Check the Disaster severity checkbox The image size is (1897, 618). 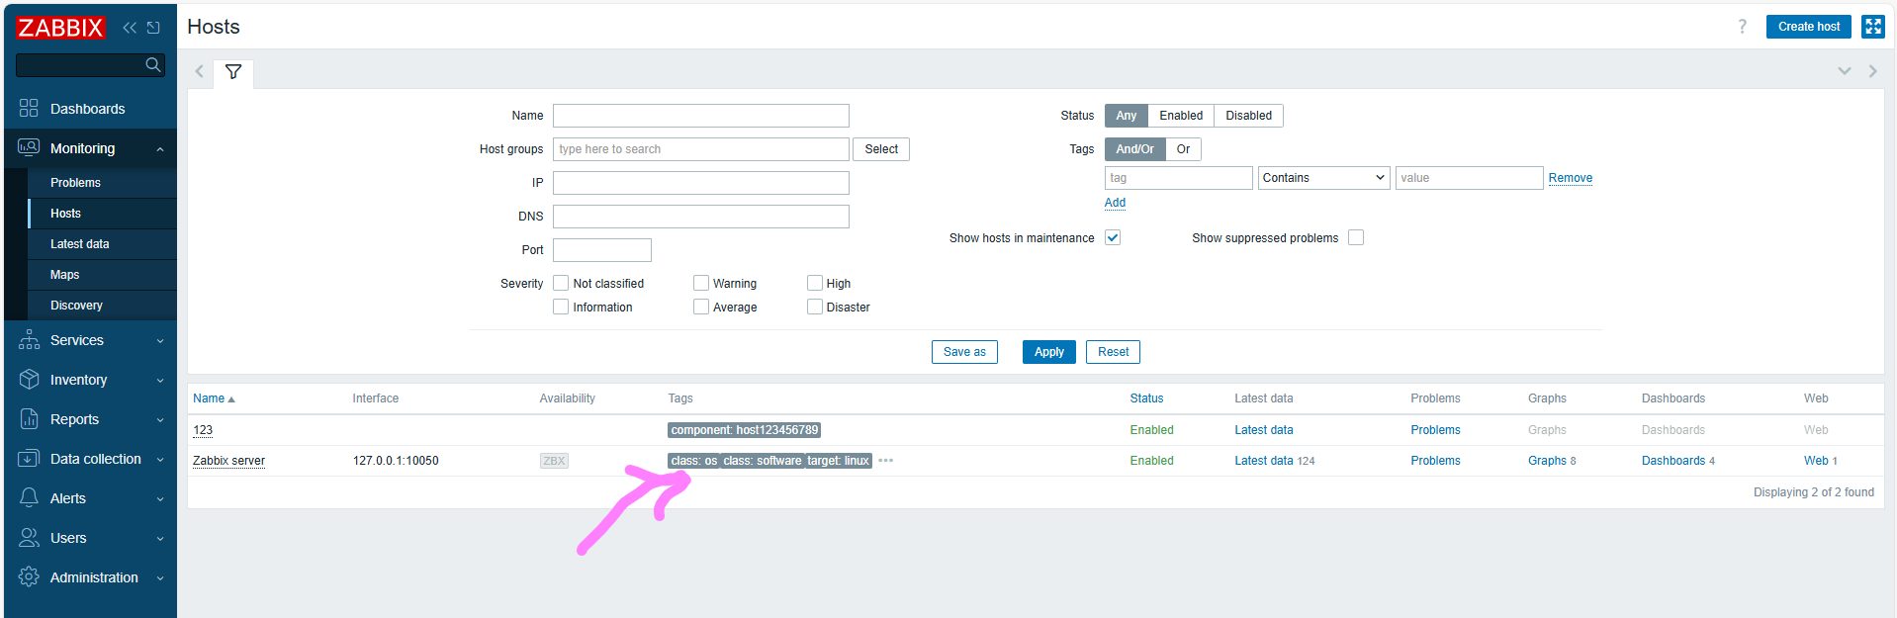pyautogui.click(x=815, y=308)
